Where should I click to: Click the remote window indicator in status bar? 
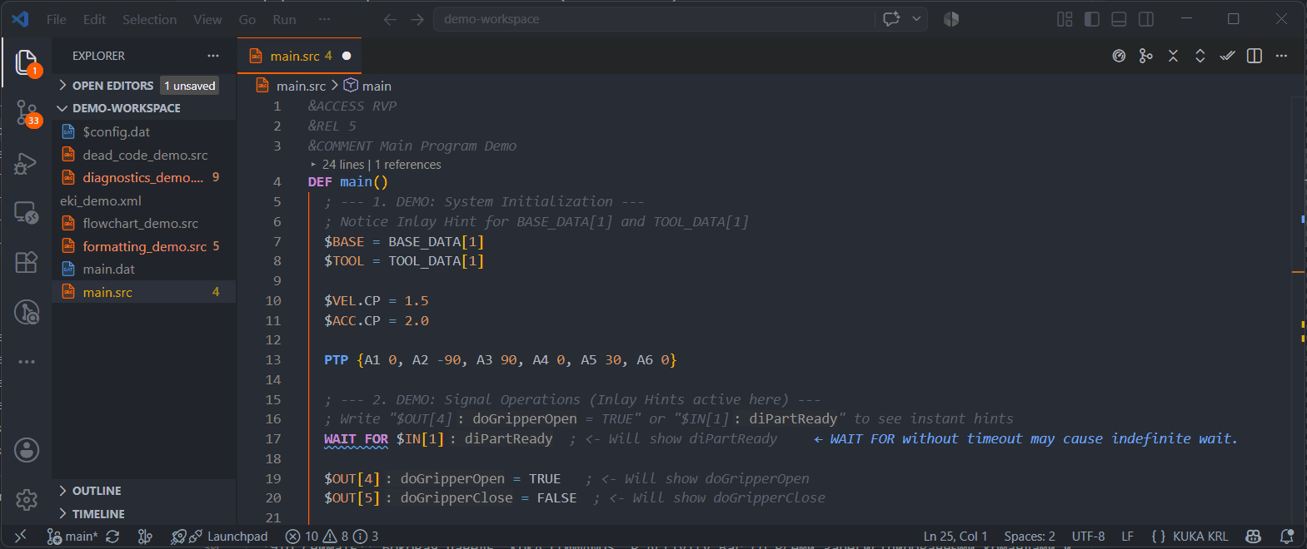click(x=21, y=537)
